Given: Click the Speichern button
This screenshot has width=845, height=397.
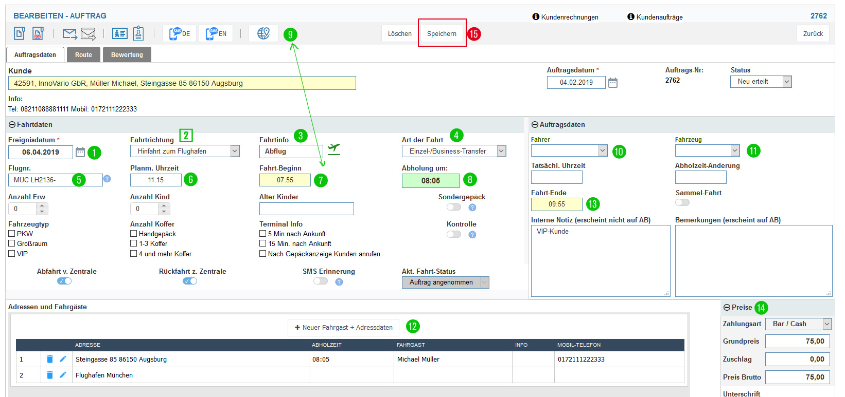Looking at the screenshot, I should (442, 34).
